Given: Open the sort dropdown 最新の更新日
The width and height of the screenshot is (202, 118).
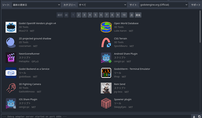Looking at the screenshot, I should click(x=36, y=5).
